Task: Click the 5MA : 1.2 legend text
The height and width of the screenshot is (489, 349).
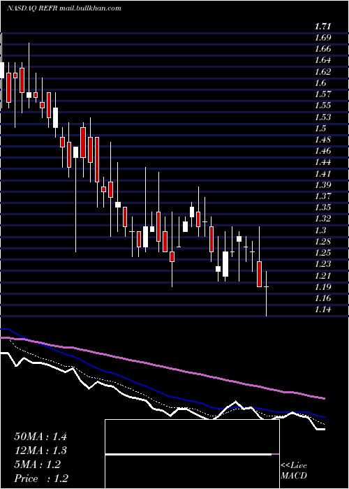Action: (x=38, y=465)
